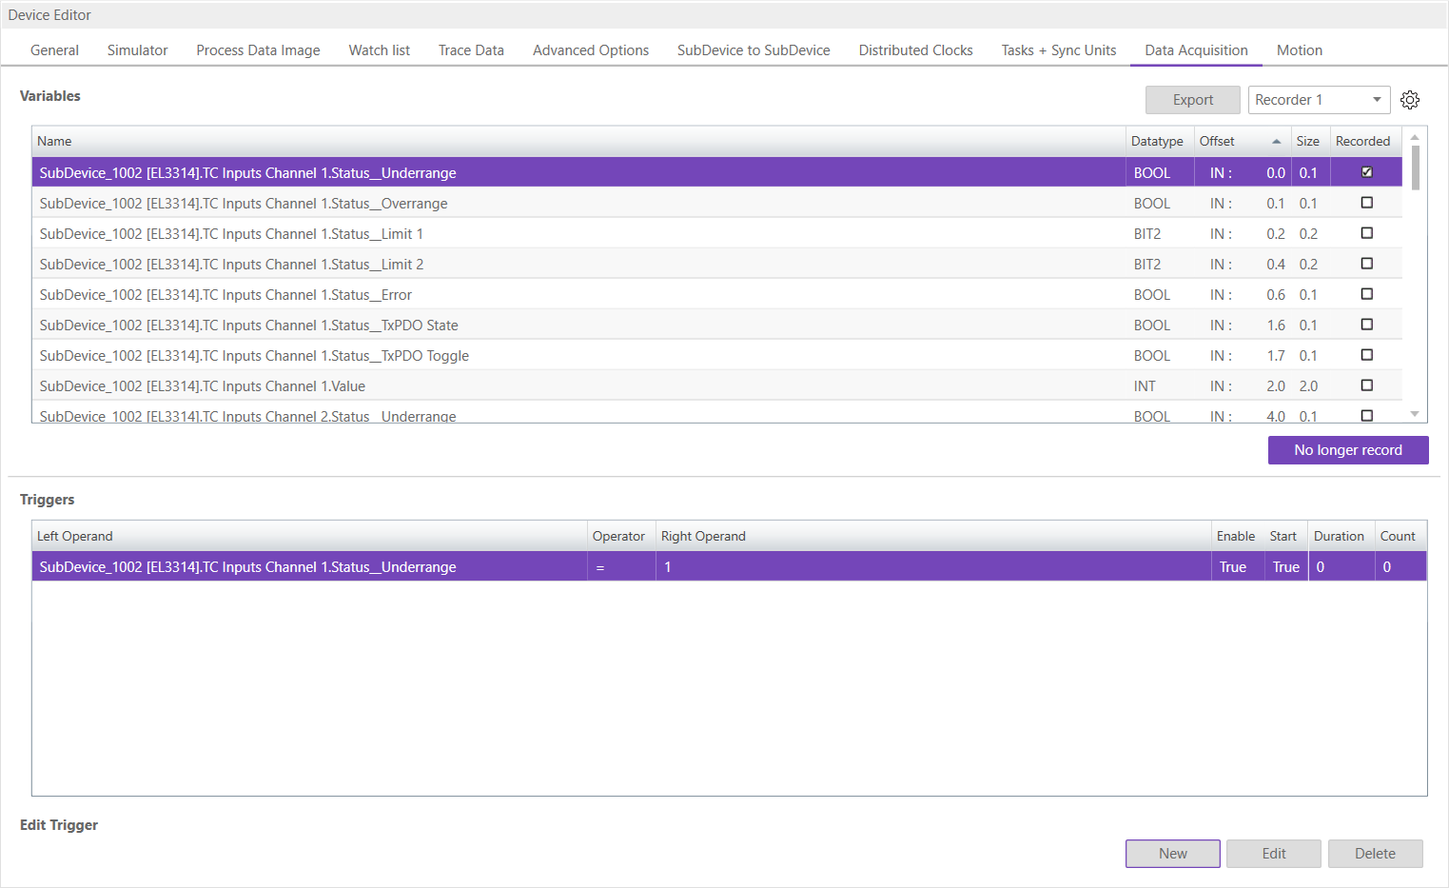Select the Underrange trigger row

tap(309, 567)
